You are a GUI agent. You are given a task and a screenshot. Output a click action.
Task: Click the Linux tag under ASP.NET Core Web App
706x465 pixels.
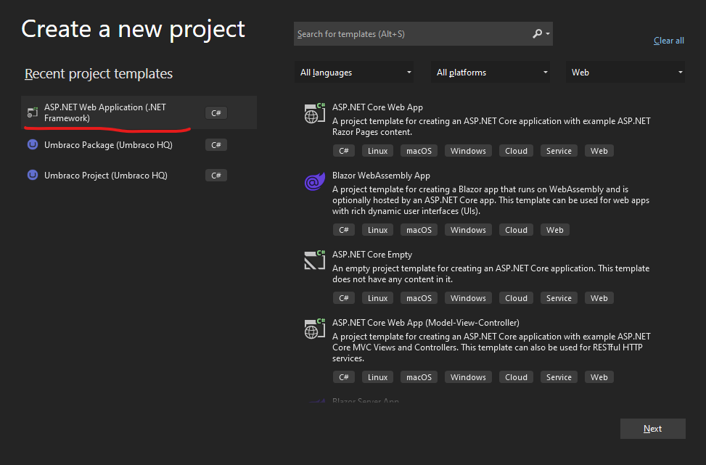(x=377, y=151)
